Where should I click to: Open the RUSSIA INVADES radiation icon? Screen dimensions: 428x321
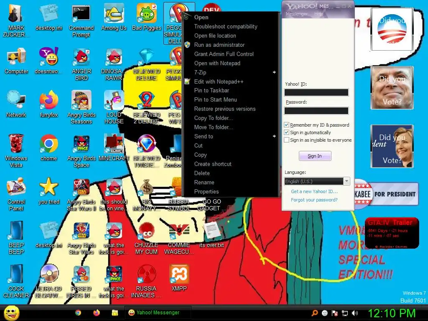(x=146, y=281)
